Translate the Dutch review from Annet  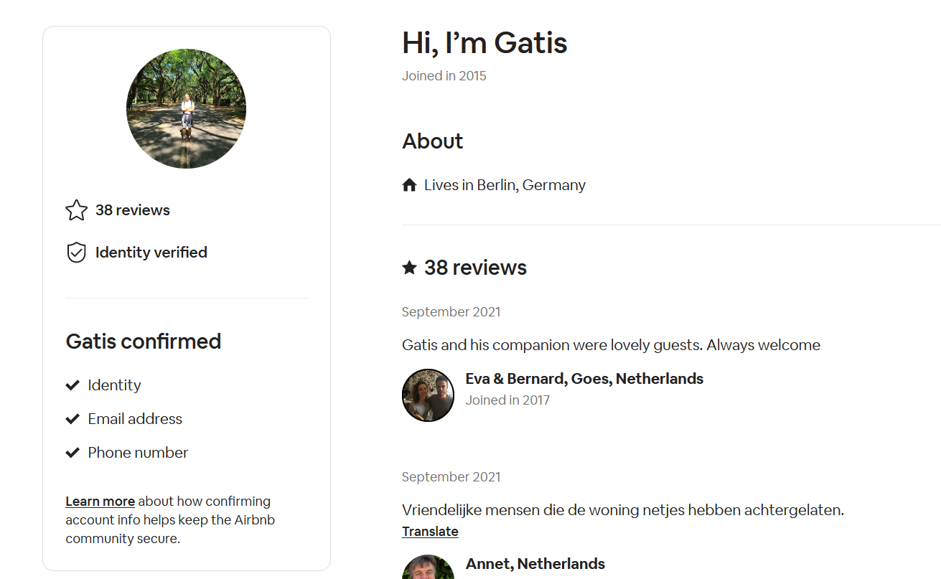coord(430,532)
